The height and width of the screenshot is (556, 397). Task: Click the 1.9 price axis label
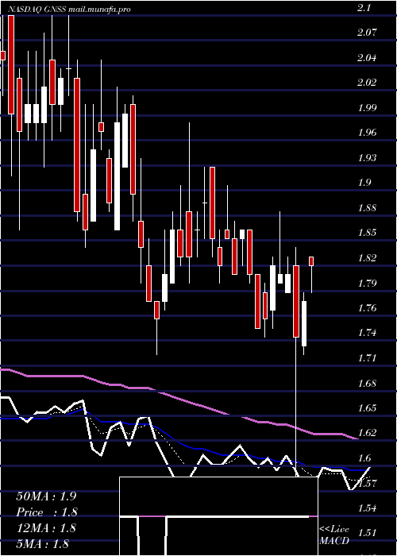coord(364,183)
